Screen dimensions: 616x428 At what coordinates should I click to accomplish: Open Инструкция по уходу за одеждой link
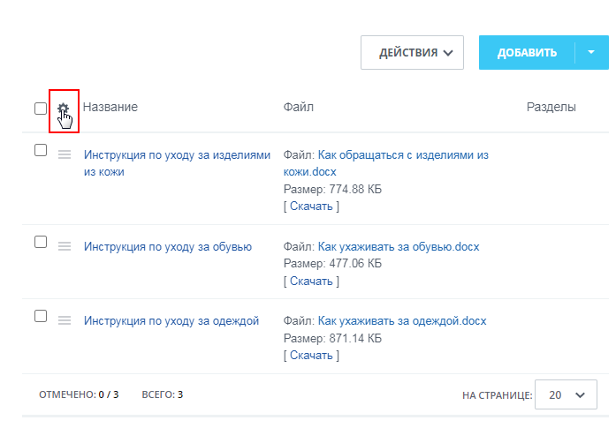[x=171, y=321]
